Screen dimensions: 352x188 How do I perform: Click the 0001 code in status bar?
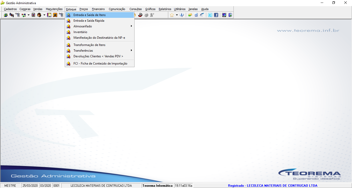tap(56, 186)
